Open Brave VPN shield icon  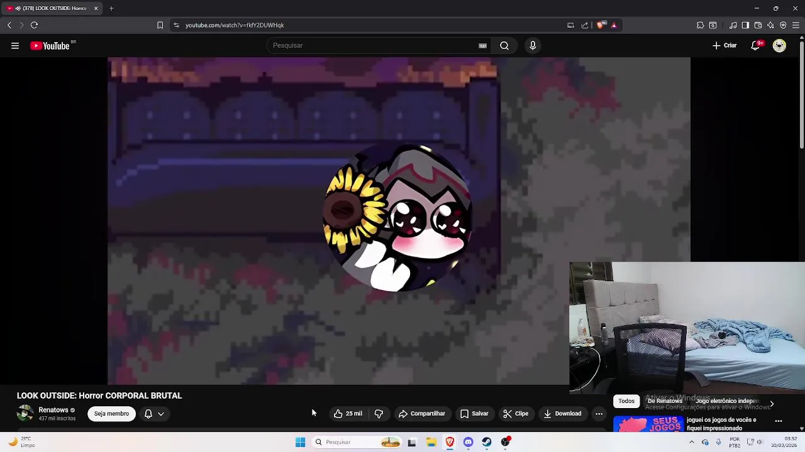point(783,25)
